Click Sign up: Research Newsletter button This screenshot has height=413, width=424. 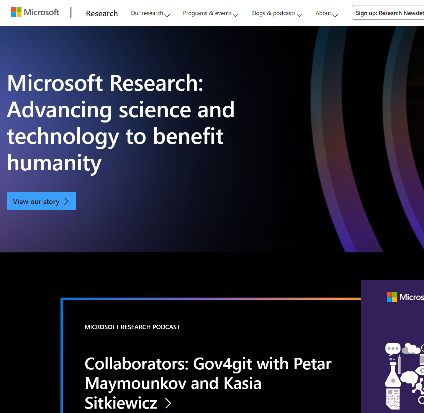[x=388, y=13]
